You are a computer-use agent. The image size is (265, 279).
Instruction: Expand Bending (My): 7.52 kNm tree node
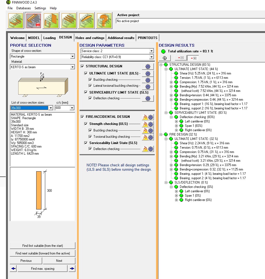click(171, 86)
